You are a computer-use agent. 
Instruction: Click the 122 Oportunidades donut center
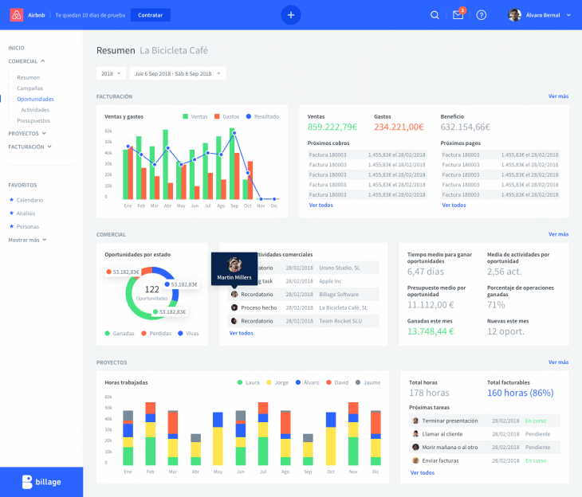(x=151, y=292)
